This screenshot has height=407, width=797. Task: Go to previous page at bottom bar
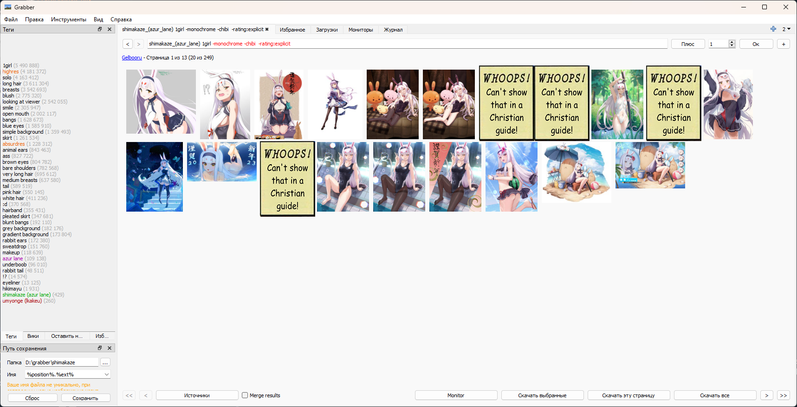click(x=146, y=395)
